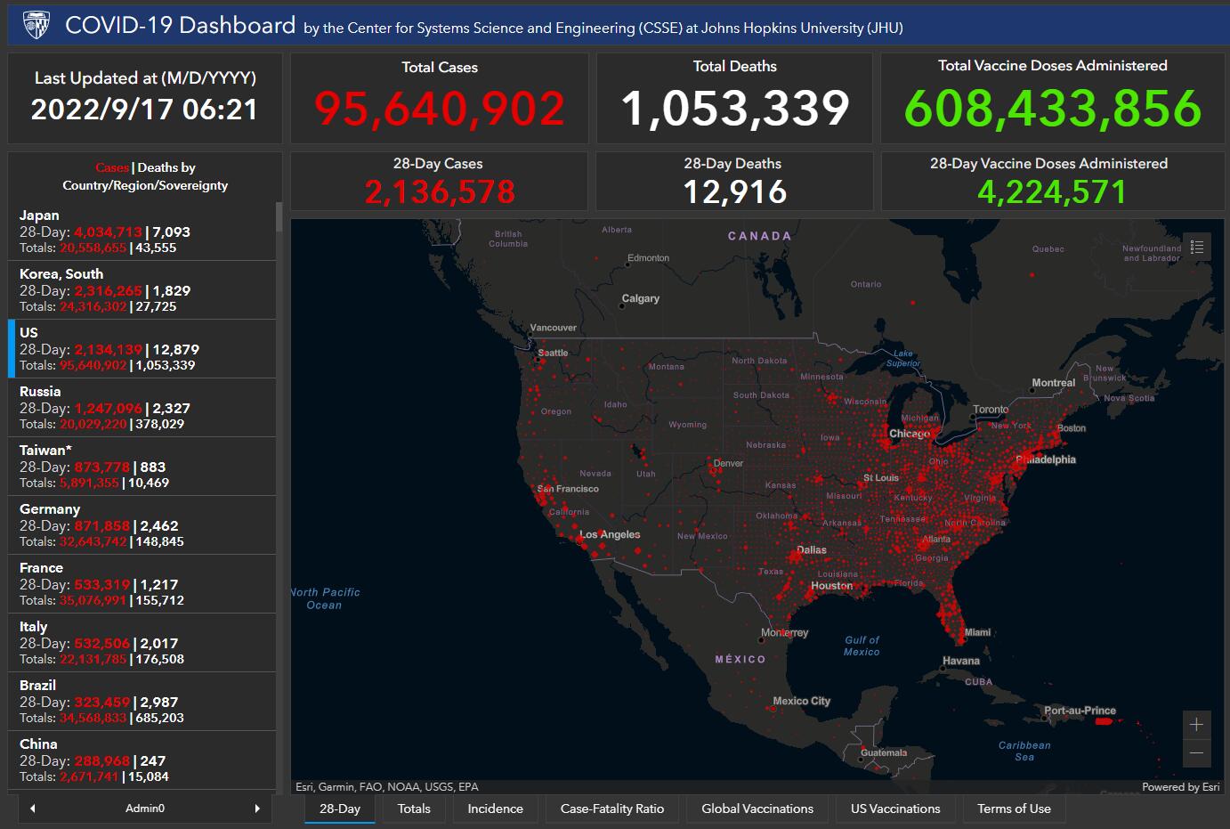Click the Los Angeles label on the map
1230x829 pixels.
611,534
